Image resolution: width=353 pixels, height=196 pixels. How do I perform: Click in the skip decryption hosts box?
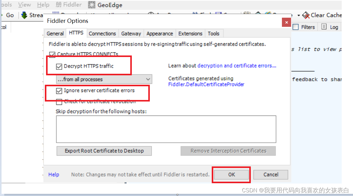tap(166, 129)
